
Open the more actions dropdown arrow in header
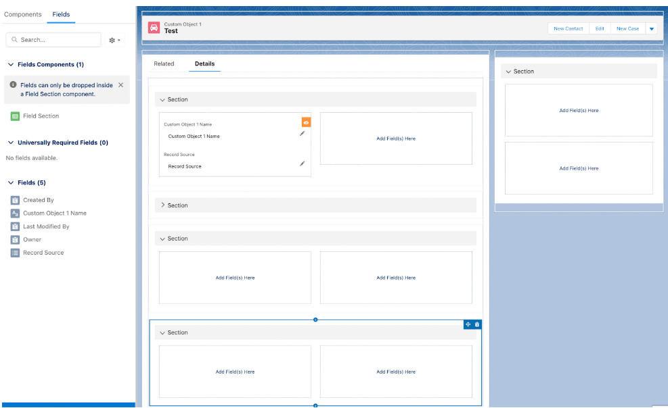[x=651, y=28]
